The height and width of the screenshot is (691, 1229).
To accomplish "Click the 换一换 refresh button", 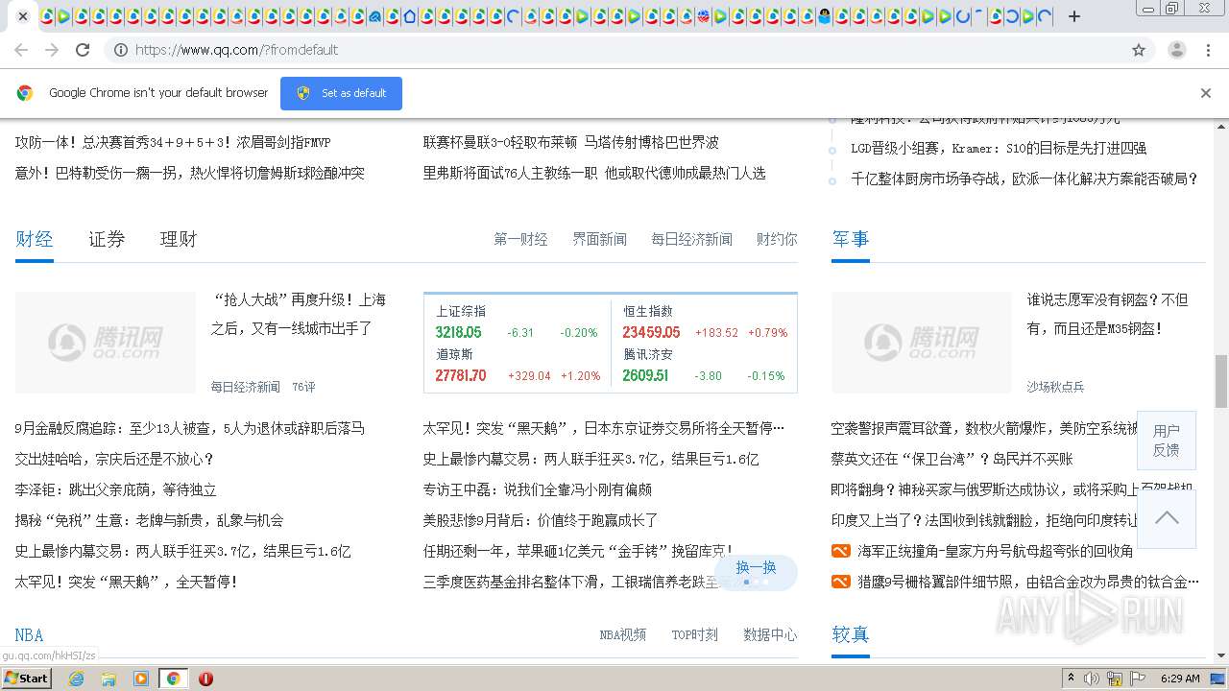I will tap(756, 568).
